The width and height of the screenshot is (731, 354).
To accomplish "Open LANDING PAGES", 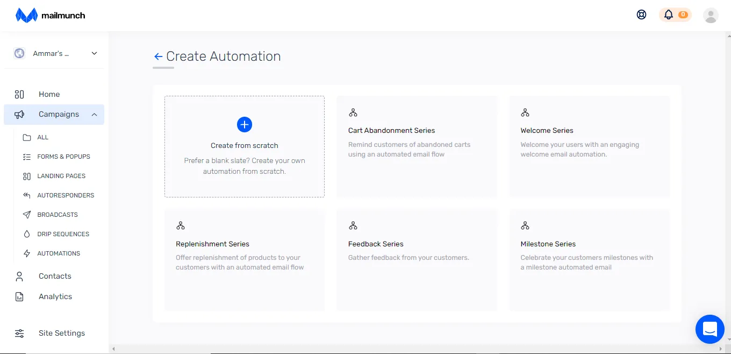I will coord(61,176).
